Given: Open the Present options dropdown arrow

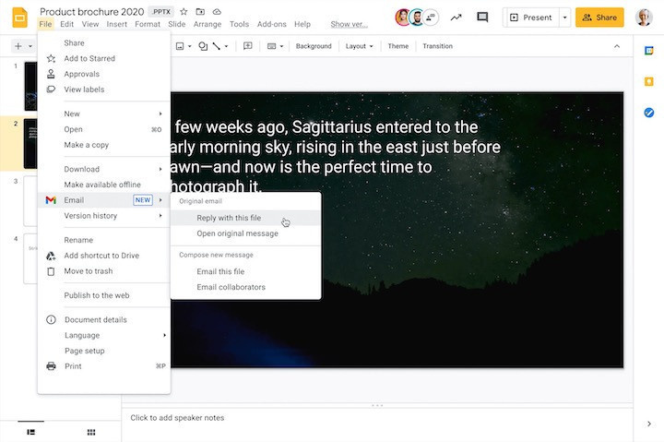Looking at the screenshot, I should tap(564, 18).
